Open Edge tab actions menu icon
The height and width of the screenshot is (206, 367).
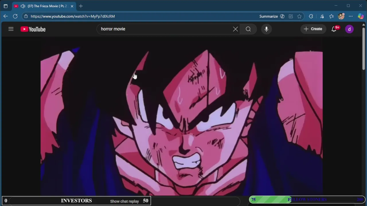point(5,6)
